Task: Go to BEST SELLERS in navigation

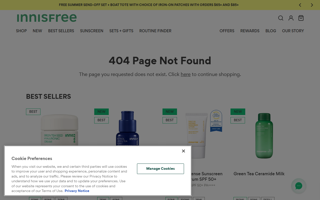Action: [x=61, y=31]
